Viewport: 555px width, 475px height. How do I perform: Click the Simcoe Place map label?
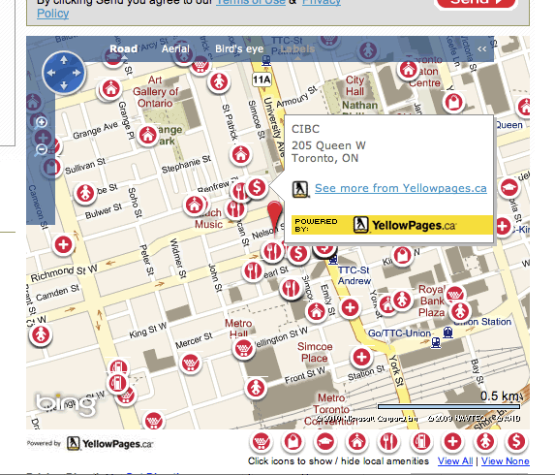(x=315, y=352)
